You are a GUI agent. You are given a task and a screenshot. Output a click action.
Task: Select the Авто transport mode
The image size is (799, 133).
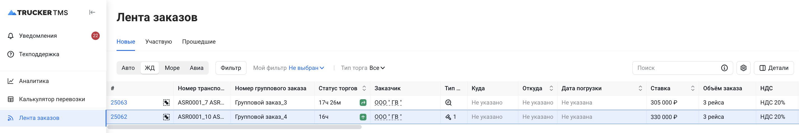128,68
